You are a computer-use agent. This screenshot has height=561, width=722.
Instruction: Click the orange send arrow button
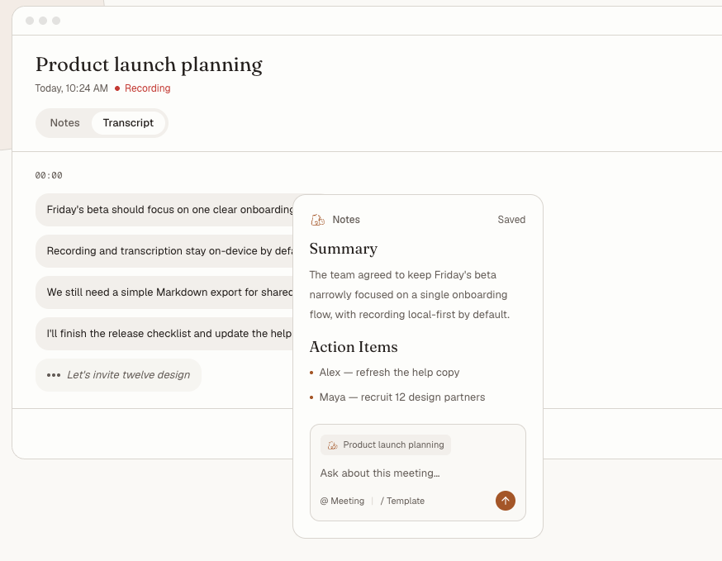(505, 501)
